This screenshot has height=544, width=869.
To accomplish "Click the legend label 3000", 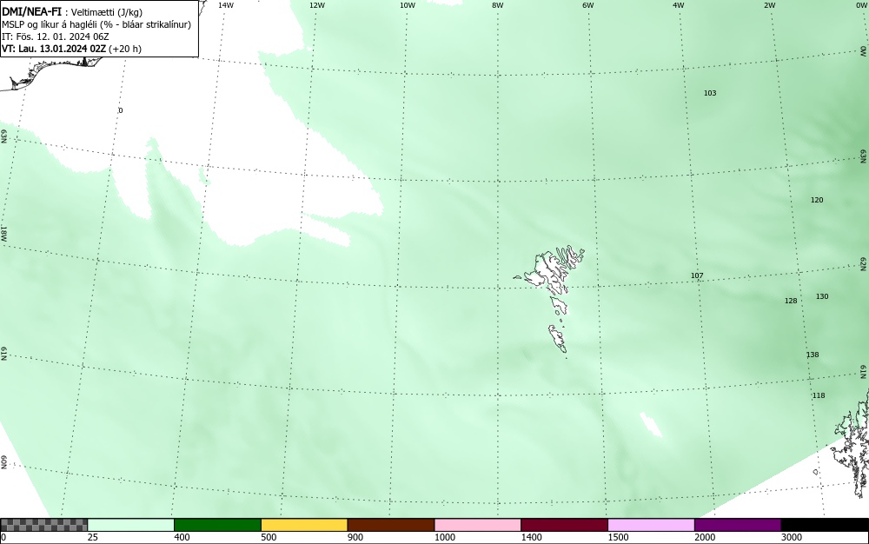I will [x=792, y=537].
